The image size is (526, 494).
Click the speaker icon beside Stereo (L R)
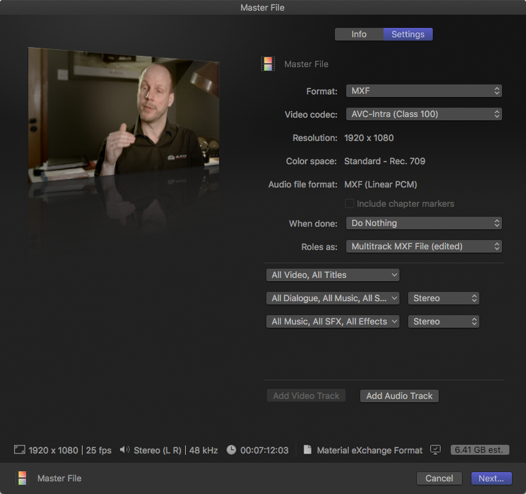[x=125, y=449]
